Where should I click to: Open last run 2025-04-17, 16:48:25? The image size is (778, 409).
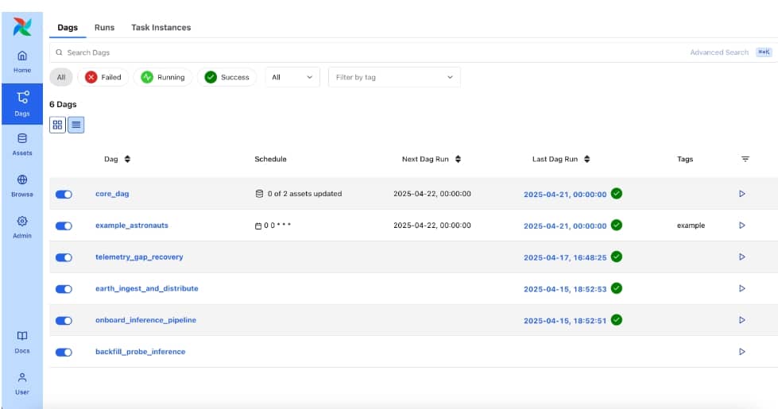point(565,258)
